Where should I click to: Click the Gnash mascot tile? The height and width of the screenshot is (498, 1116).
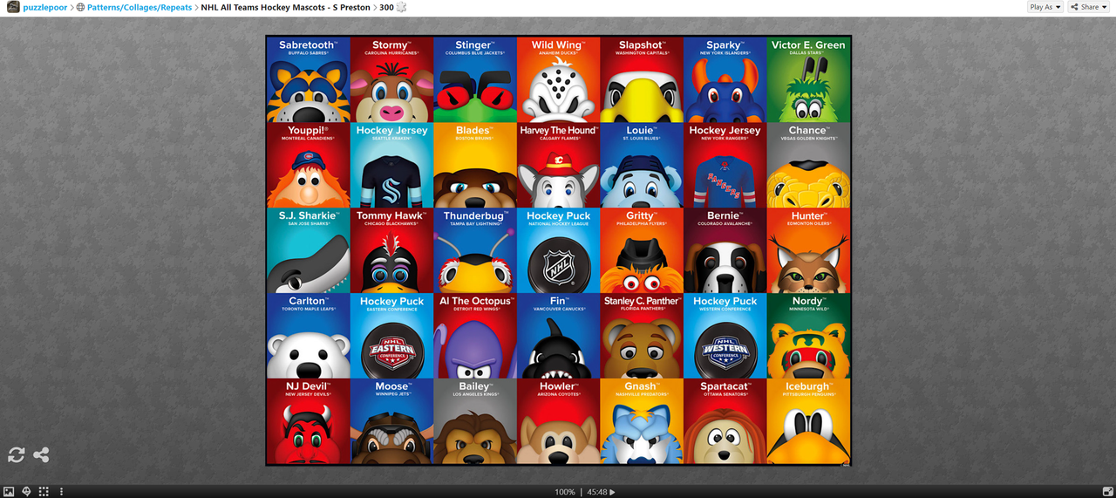[x=642, y=421]
